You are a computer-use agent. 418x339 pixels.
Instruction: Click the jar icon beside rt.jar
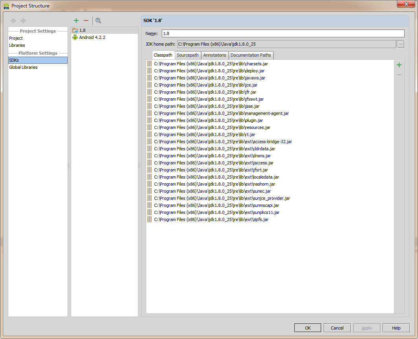149,134
